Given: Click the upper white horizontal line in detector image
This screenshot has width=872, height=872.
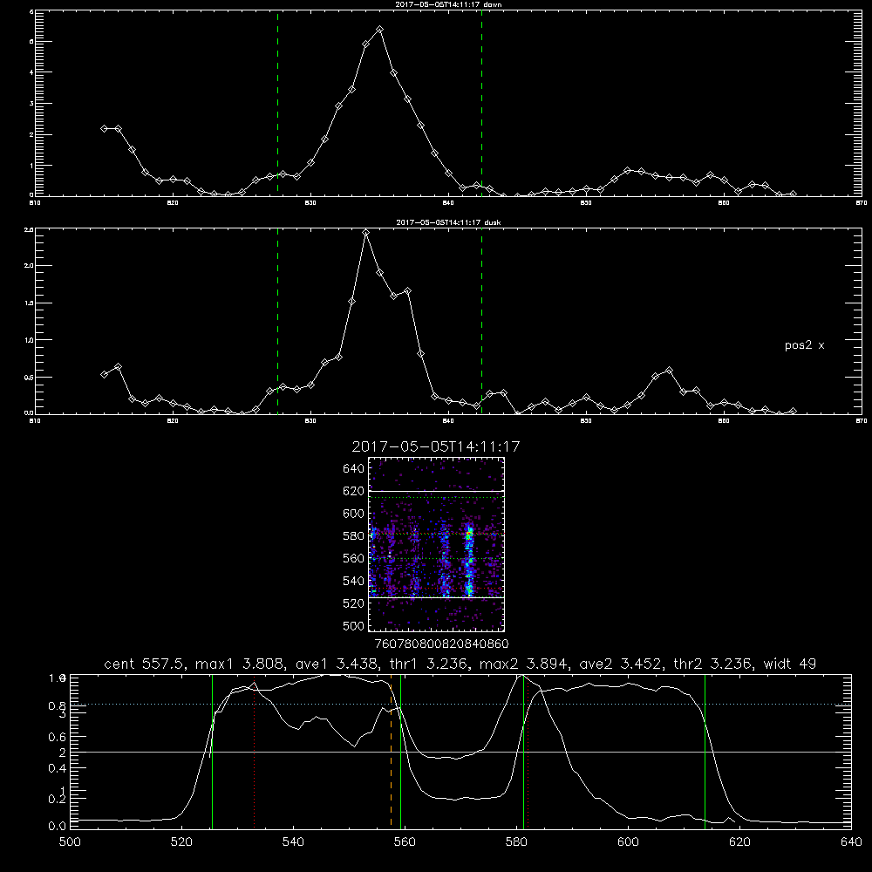Looking at the screenshot, I should 436,491.
